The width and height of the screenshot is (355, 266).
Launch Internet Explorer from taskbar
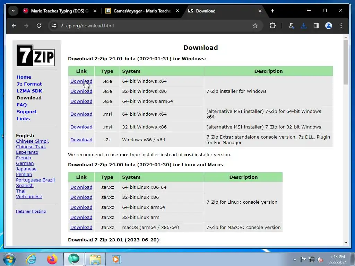31,259
